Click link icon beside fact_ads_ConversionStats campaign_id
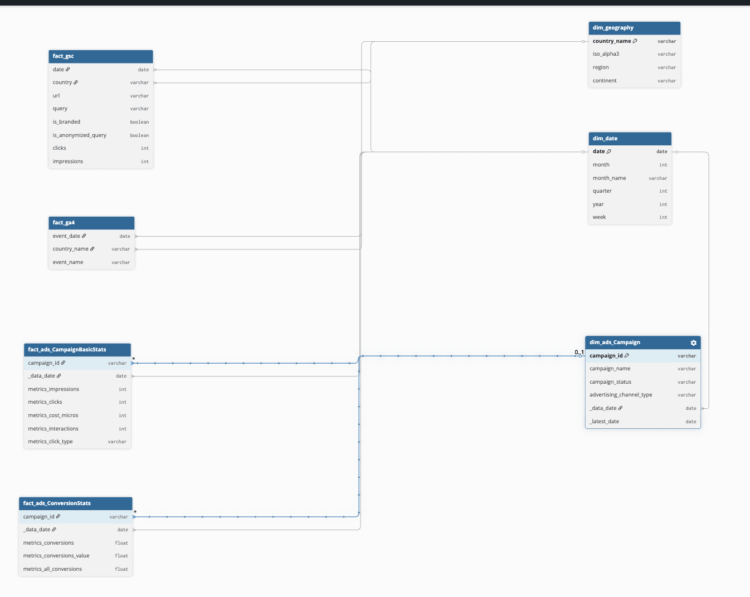 pos(58,517)
